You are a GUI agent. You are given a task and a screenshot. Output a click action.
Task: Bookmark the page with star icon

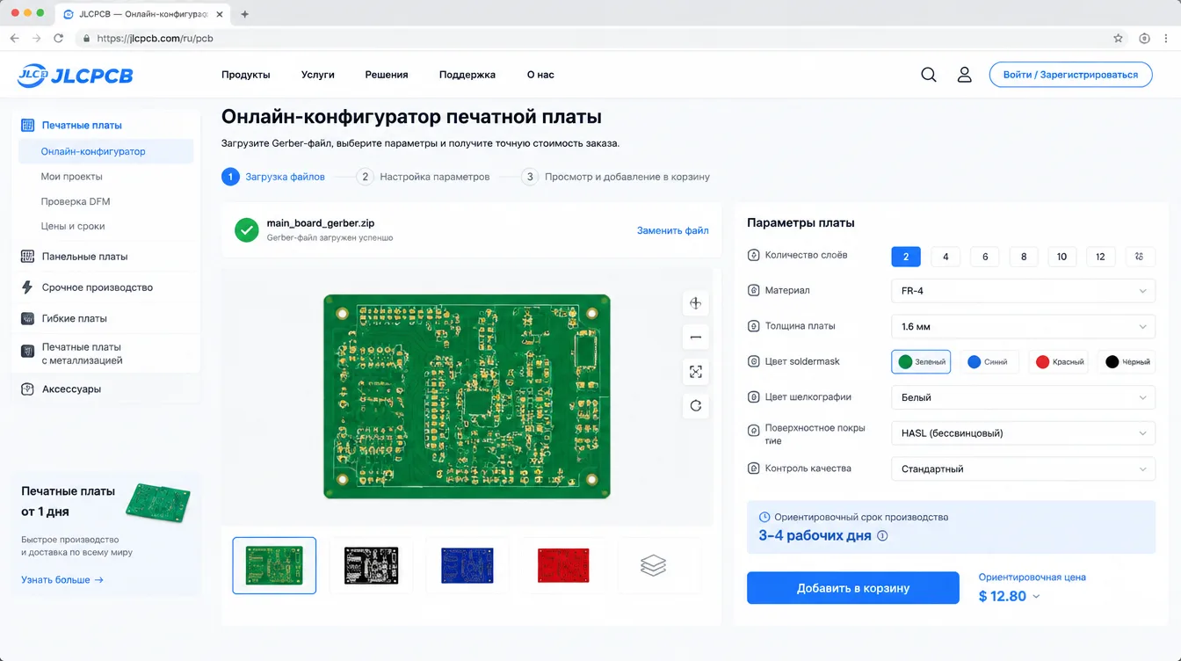(x=1118, y=39)
